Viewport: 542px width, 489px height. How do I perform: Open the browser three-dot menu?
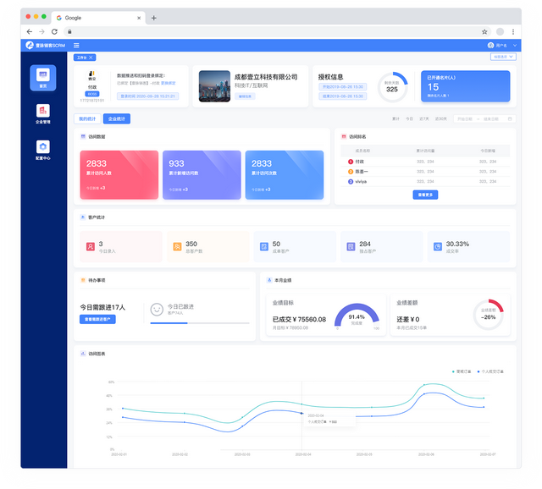[513, 32]
